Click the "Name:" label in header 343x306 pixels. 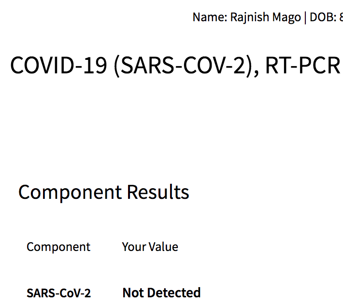click(x=204, y=17)
